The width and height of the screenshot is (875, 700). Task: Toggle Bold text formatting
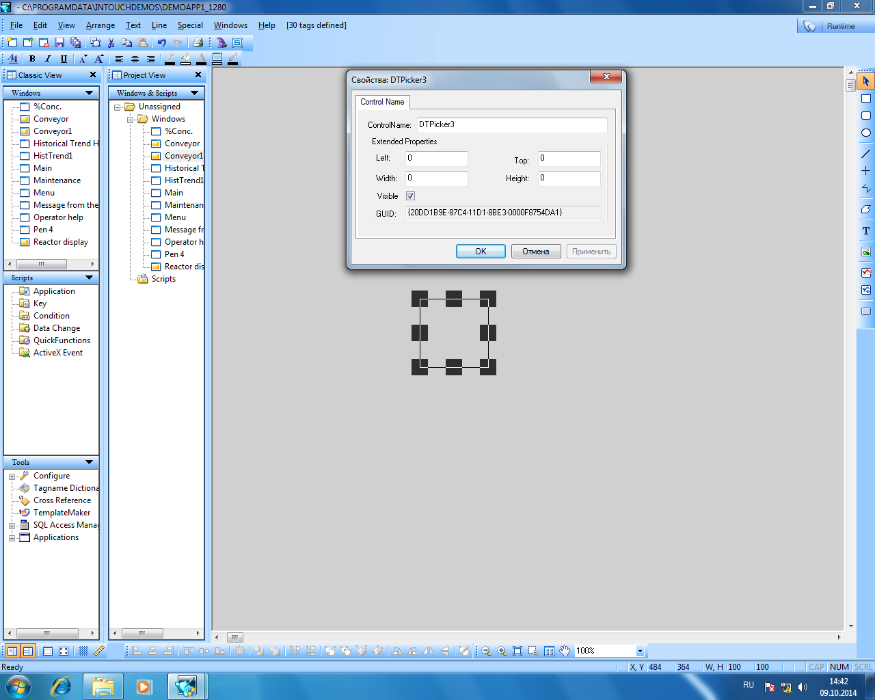point(32,59)
